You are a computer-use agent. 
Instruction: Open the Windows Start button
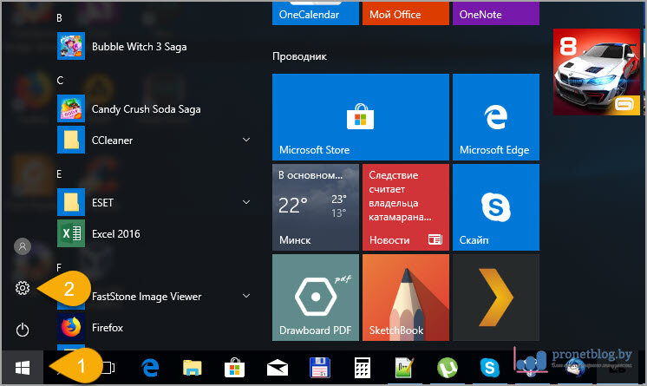[x=23, y=368]
